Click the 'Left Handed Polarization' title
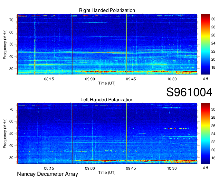 [x=107, y=100]
